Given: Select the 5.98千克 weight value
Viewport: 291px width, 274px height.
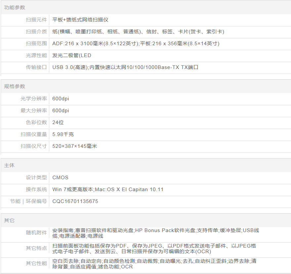Looking at the screenshot, I should point(63,134).
